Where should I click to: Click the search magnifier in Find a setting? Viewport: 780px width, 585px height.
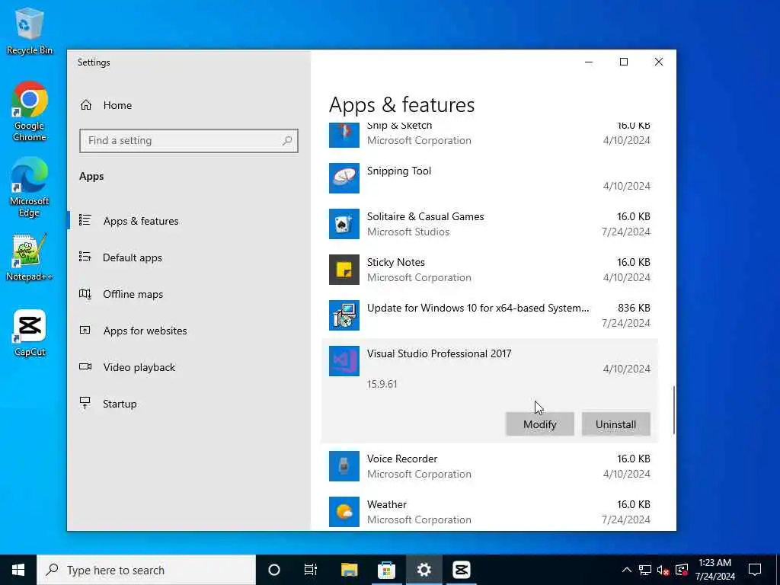pyautogui.click(x=287, y=141)
